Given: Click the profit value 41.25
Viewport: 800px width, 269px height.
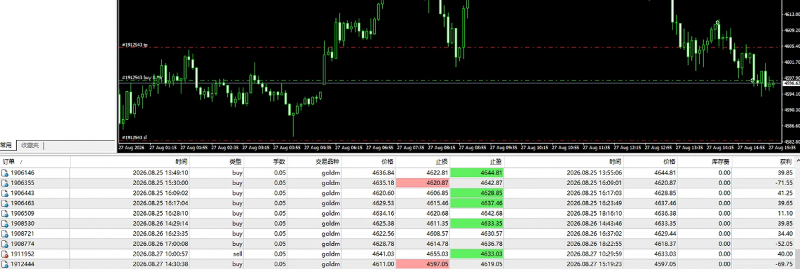Looking at the screenshot, I should [785, 192].
